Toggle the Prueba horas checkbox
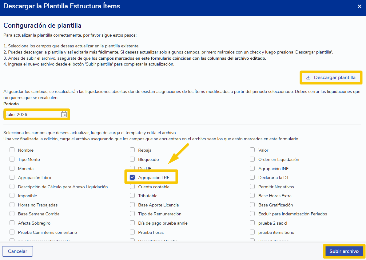Image resolution: width=366 pixels, height=260 pixels. pos(132,232)
